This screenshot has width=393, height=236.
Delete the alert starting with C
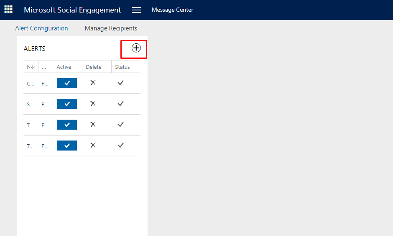pyautogui.click(x=93, y=83)
